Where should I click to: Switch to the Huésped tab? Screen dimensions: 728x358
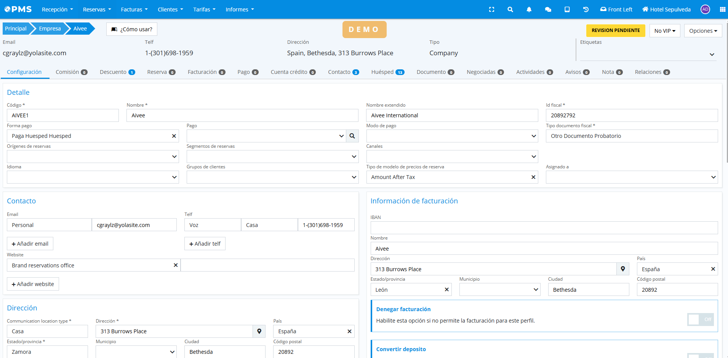[x=387, y=72]
